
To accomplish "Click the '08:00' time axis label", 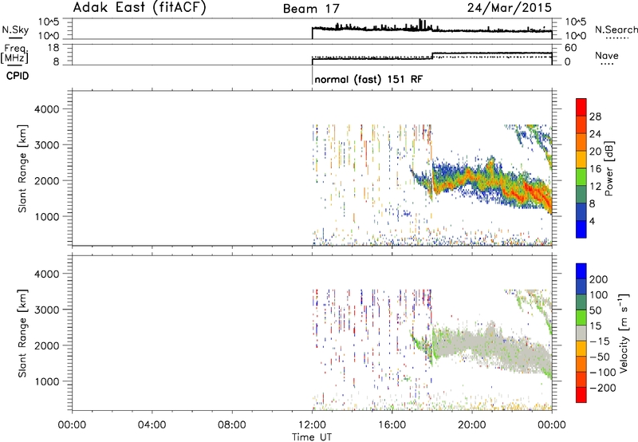I will [x=232, y=425].
